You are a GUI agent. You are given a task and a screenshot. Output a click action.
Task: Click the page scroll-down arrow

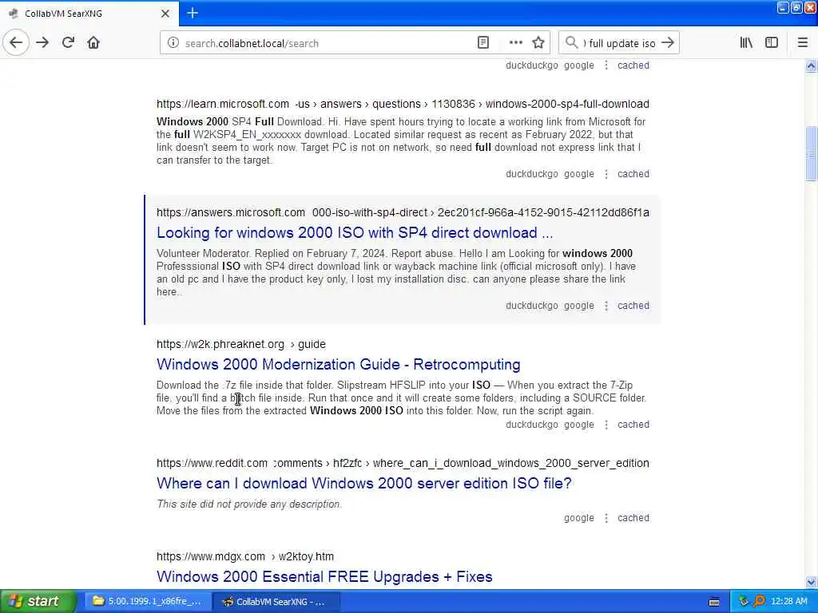pos(811,582)
